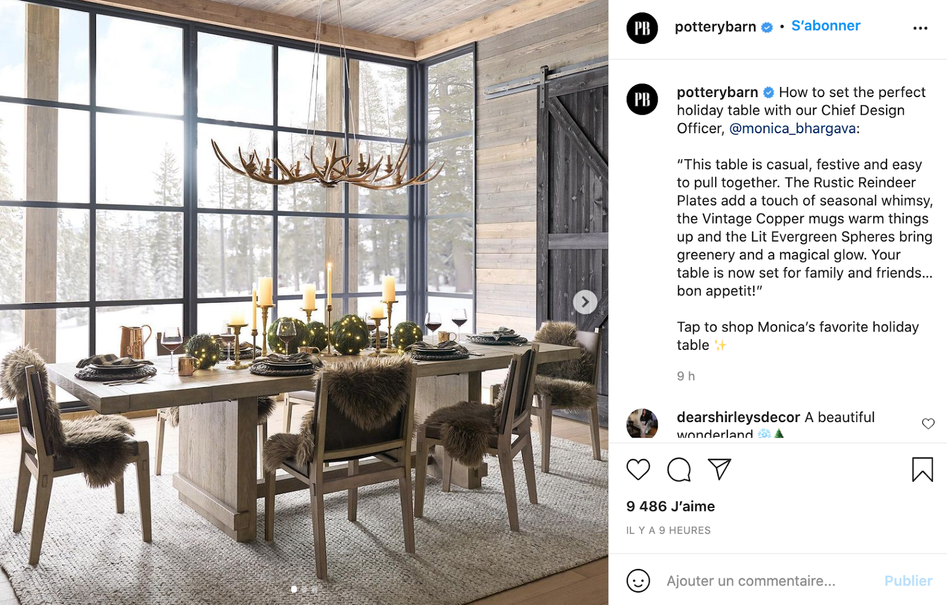Open Pottery Barn avatar in header
Screen dimensions: 947x605
coord(642,28)
